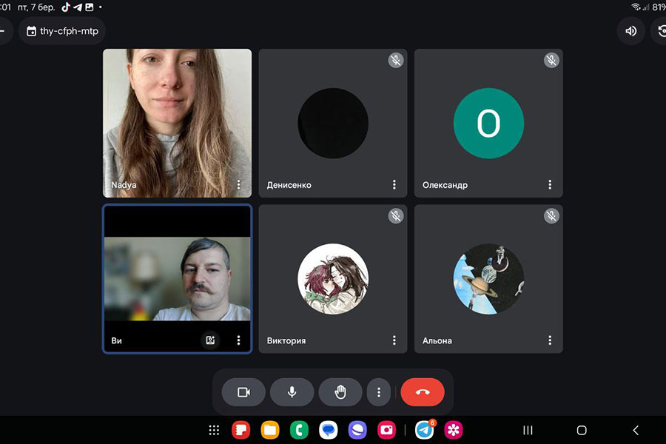This screenshot has width=666, height=444.
Task: Tap Олександр's green avatar circle
Action: tap(488, 124)
